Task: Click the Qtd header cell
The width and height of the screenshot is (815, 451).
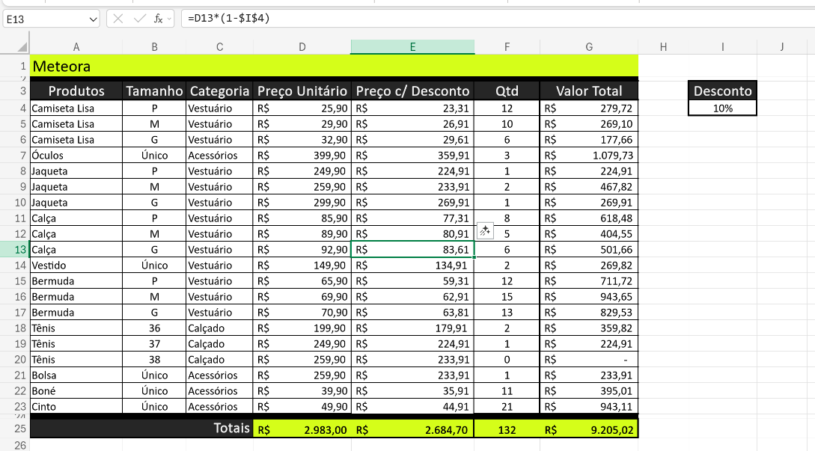Action: 507,91
